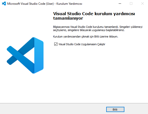This screenshot has width=148, height=114.
Task: Close the setup wizard with the X icon
Action: coord(143,3)
